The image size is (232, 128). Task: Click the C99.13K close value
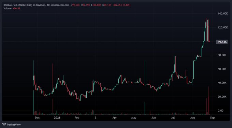tap(106, 5)
